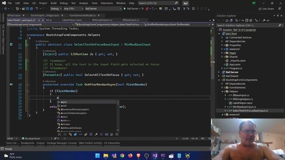Close the SelectTextOnFocusBaseInput.cs tab
Screen dimensions: 285x160
[43, 20]
